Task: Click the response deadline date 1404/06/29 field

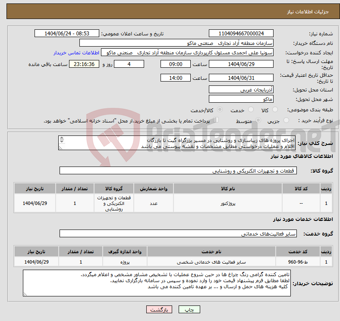Action: pyautogui.click(x=241, y=64)
